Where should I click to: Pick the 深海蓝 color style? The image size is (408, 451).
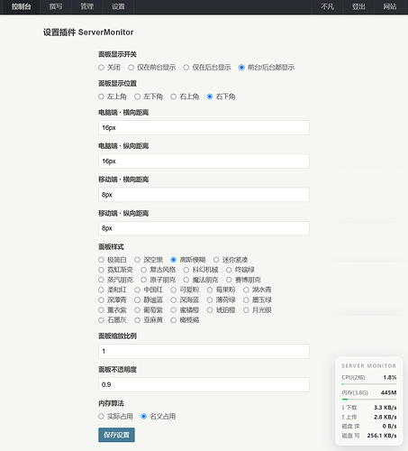pyautogui.click(x=173, y=300)
